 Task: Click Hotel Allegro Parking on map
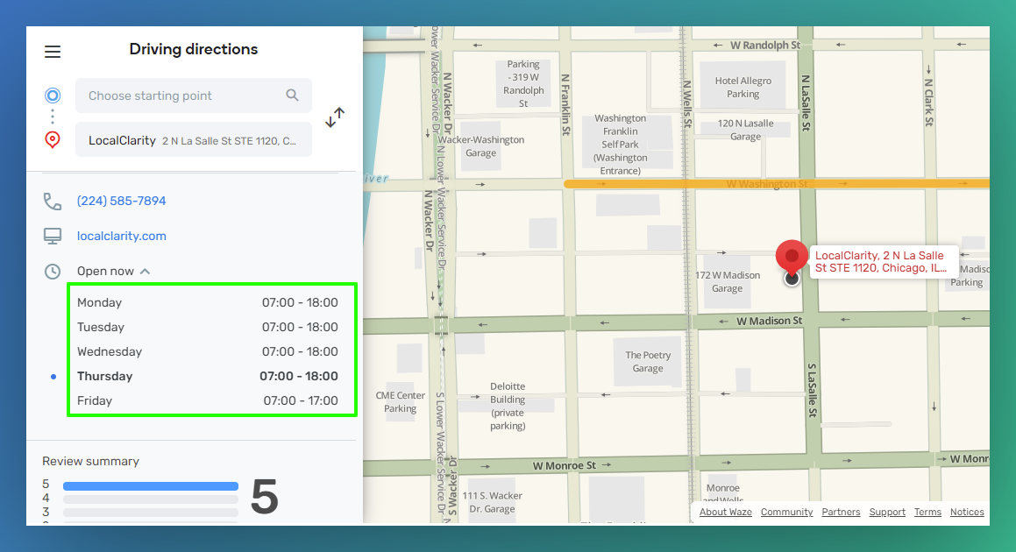[x=743, y=88]
